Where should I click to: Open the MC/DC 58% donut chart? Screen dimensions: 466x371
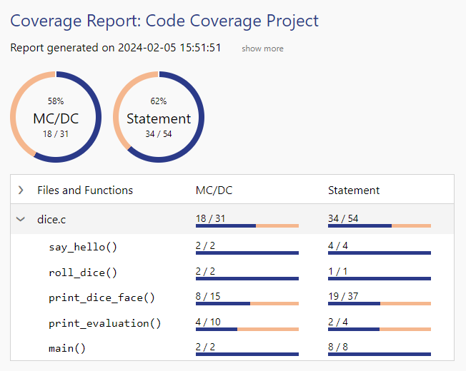pos(55,117)
